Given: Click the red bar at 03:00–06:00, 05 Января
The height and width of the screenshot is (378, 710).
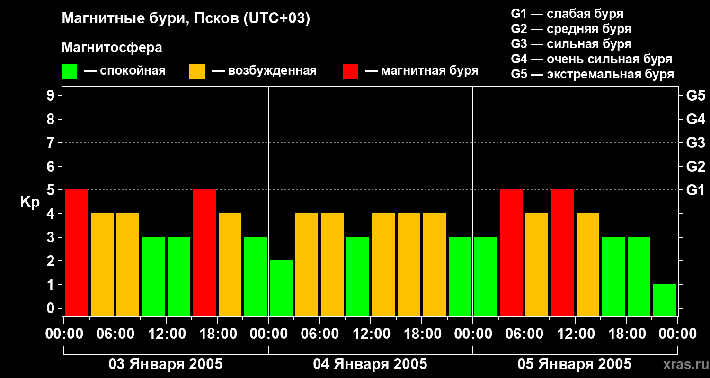Looking at the screenshot, I should click(x=511, y=252).
